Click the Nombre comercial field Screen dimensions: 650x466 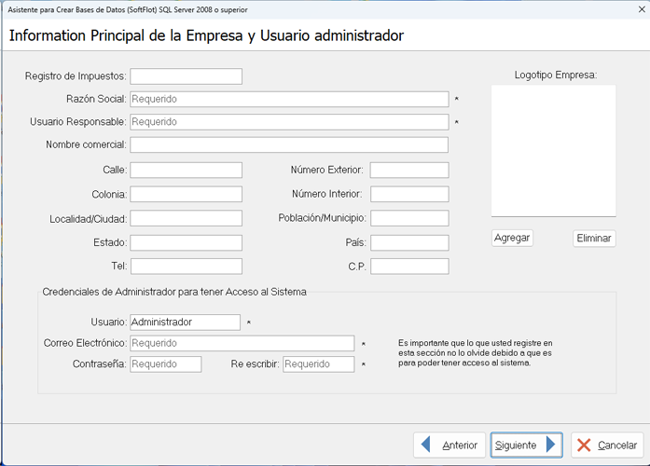click(289, 145)
